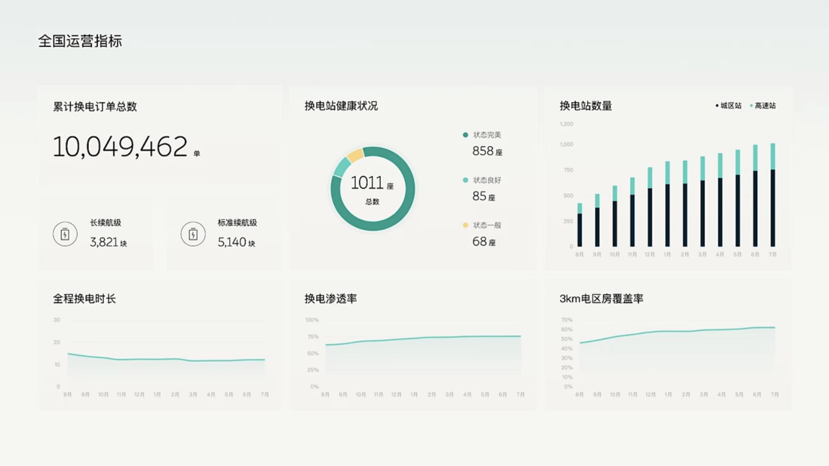Select the yellow segment of the donut chart
The image size is (829, 466).
[x=355, y=156]
